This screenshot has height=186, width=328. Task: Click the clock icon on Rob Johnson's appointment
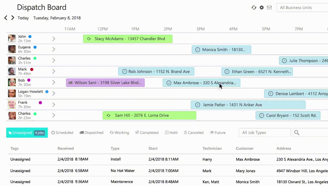[124, 71]
